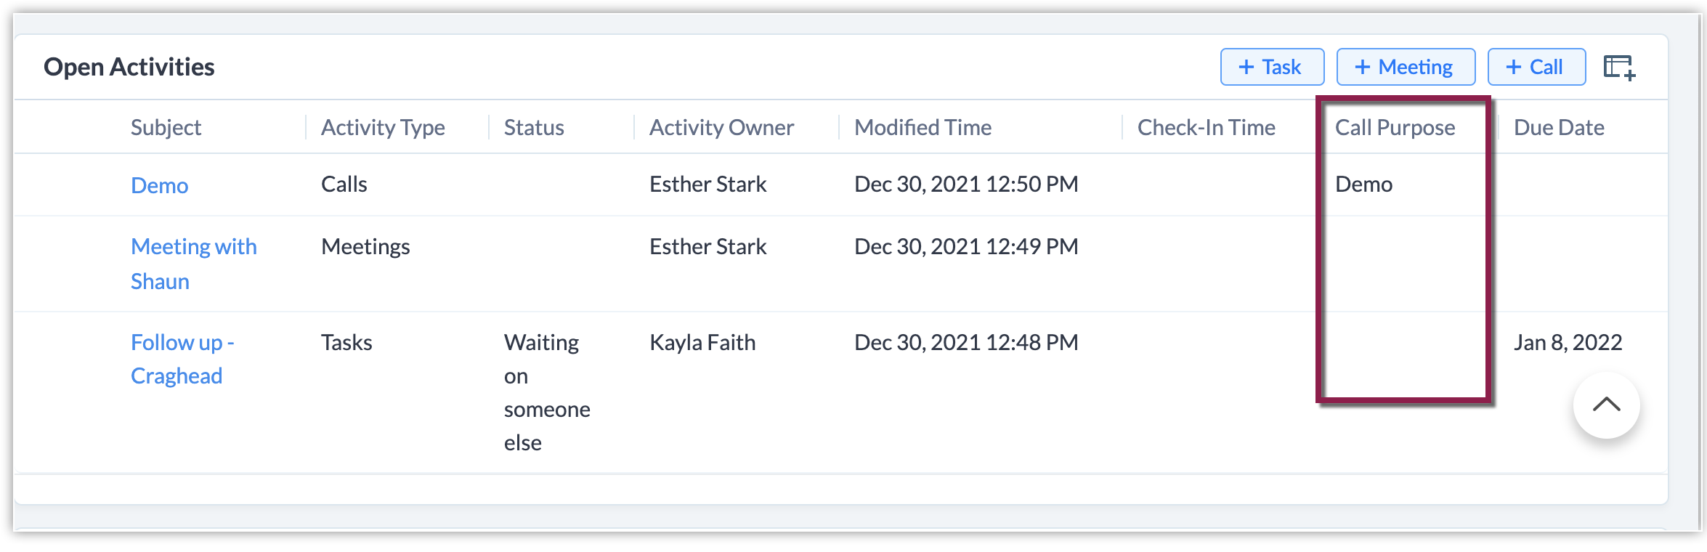
Task: Click the Modified Time column header
Action: point(923,128)
